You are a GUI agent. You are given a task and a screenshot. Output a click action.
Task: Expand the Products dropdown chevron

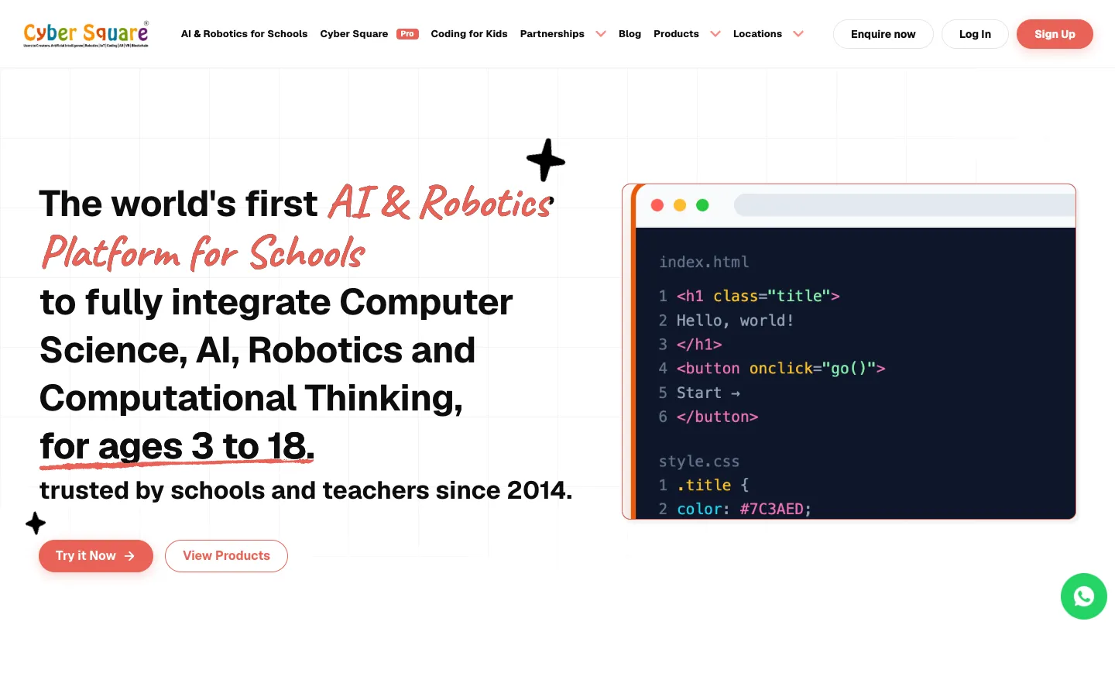pos(715,34)
